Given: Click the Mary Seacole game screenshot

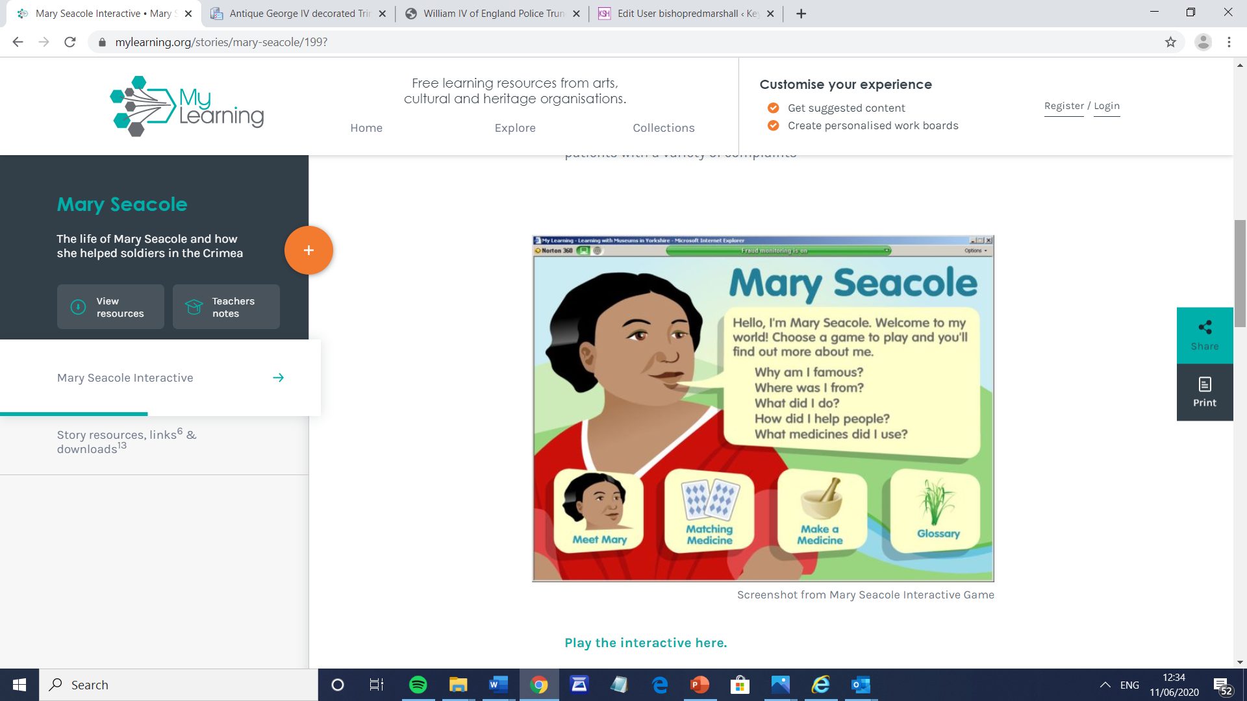Looking at the screenshot, I should (763, 408).
